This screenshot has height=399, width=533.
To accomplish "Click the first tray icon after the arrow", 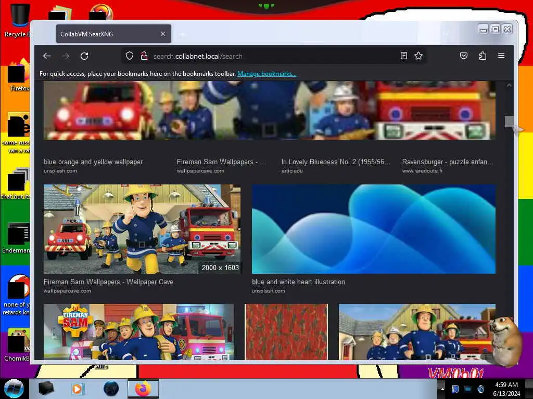I will coord(455,389).
